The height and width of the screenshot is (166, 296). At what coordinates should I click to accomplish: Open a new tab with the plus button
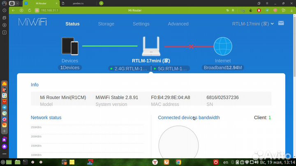[101, 3]
